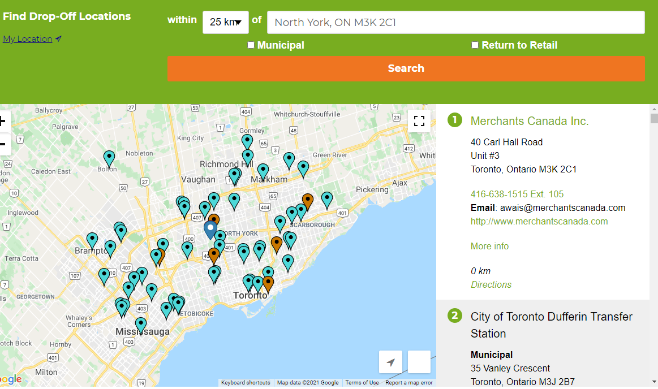Viewport: 658px width, 389px height.
Task: Click scroll-down arrow of results list
Action: tap(654, 382)
